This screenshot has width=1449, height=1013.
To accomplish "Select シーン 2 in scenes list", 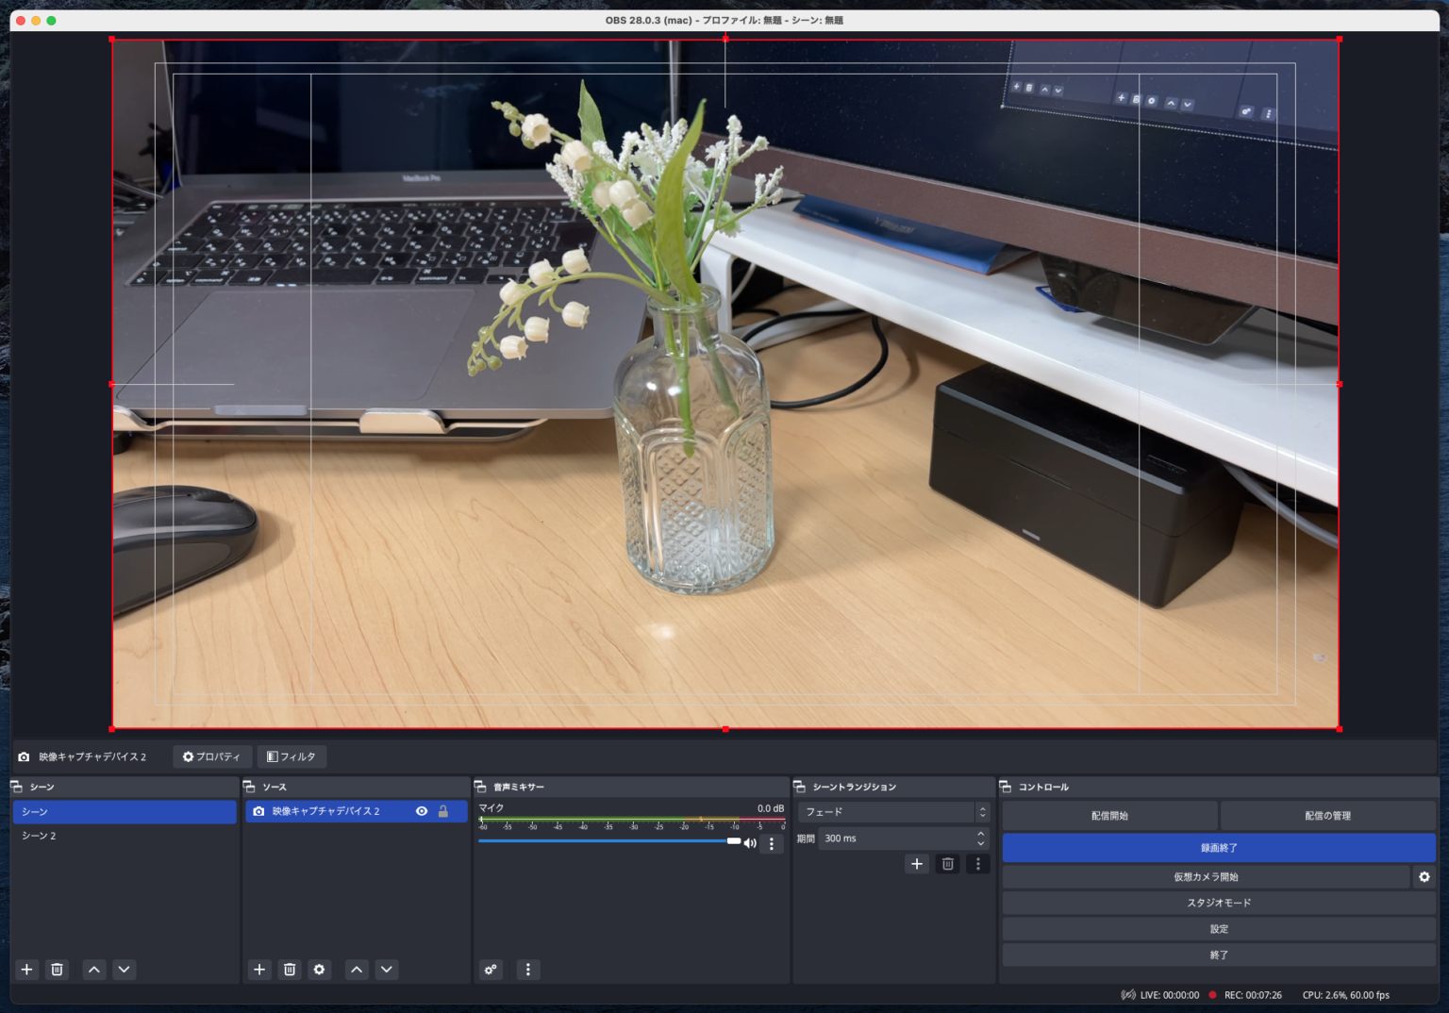I will 40,836.
